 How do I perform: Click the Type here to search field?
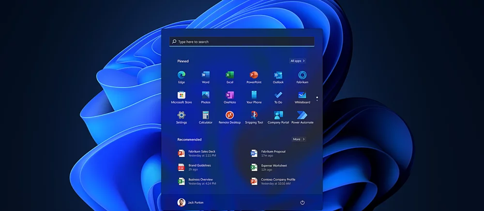[242, 42]
